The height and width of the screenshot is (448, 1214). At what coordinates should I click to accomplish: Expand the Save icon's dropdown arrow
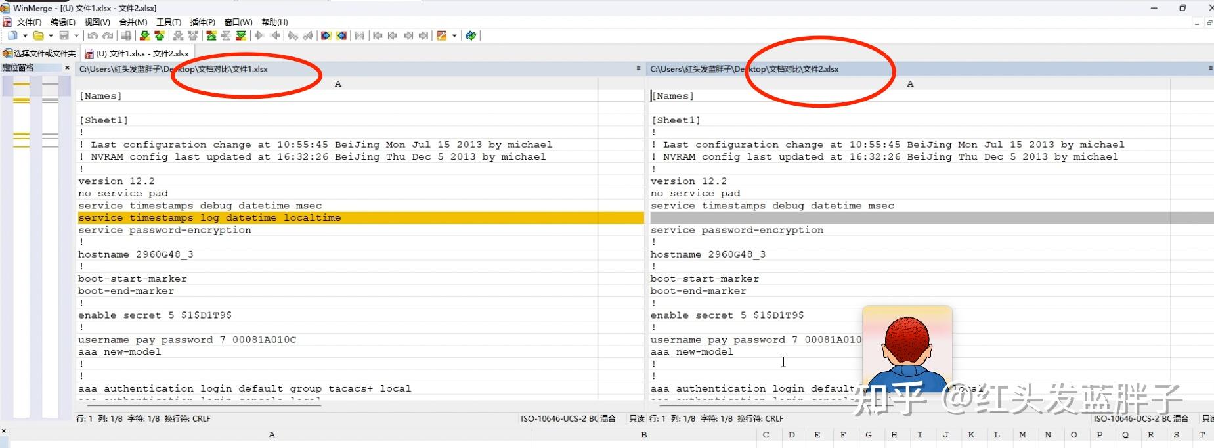[76, 35]
